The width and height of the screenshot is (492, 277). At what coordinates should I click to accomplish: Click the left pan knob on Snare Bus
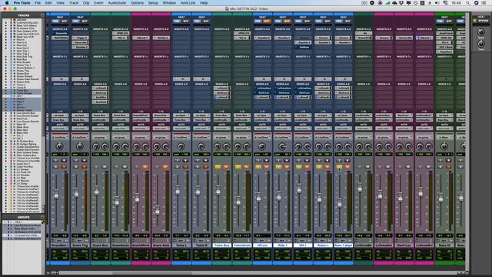[96, 146]
